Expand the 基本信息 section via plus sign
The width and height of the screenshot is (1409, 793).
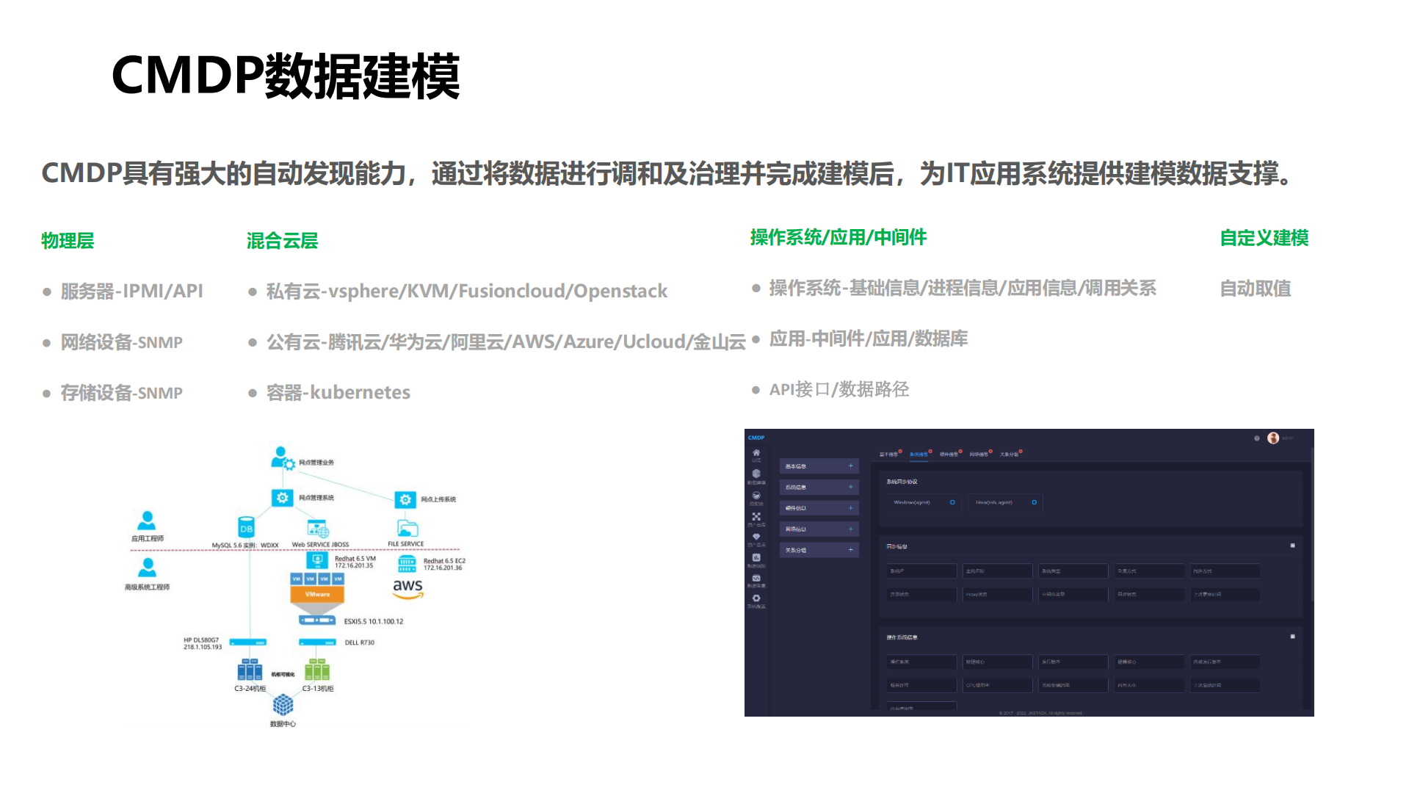[x=850, y=466]
